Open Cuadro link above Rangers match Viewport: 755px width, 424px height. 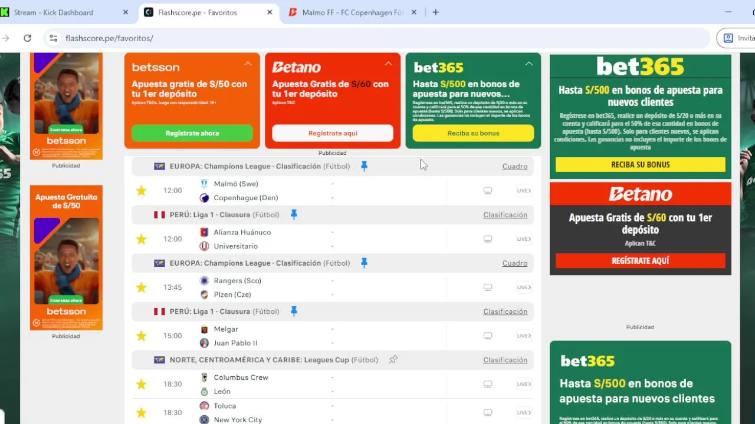515,263
